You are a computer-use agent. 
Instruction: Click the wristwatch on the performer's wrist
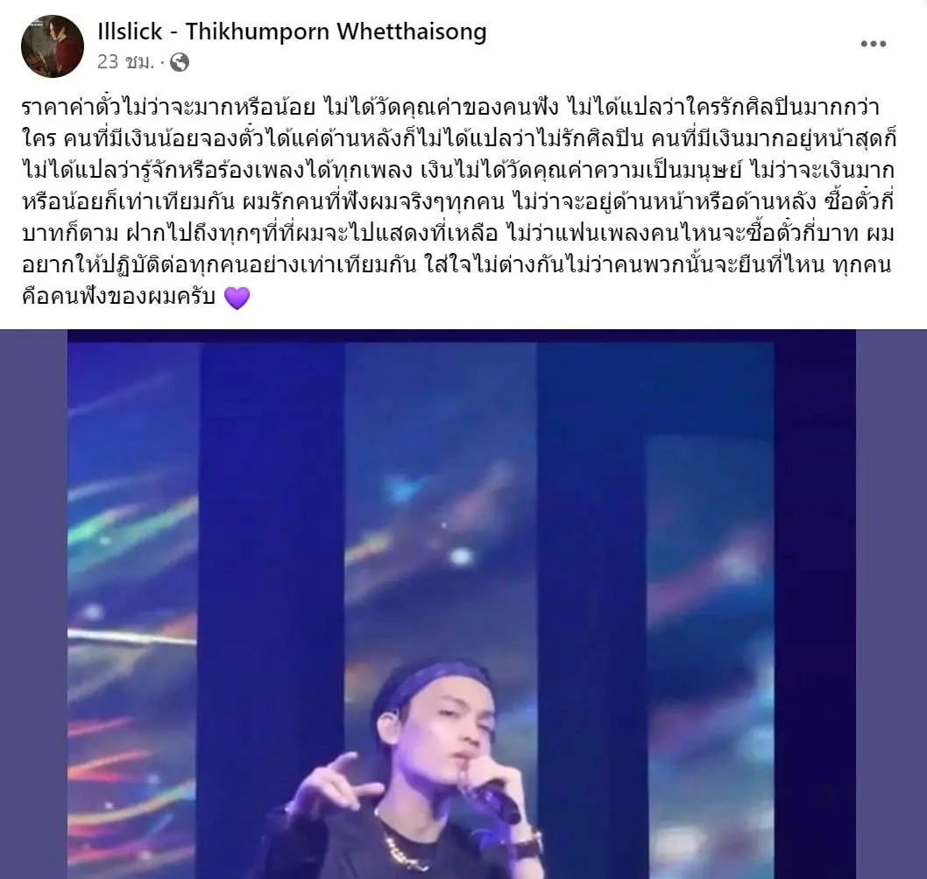[529, 841]
